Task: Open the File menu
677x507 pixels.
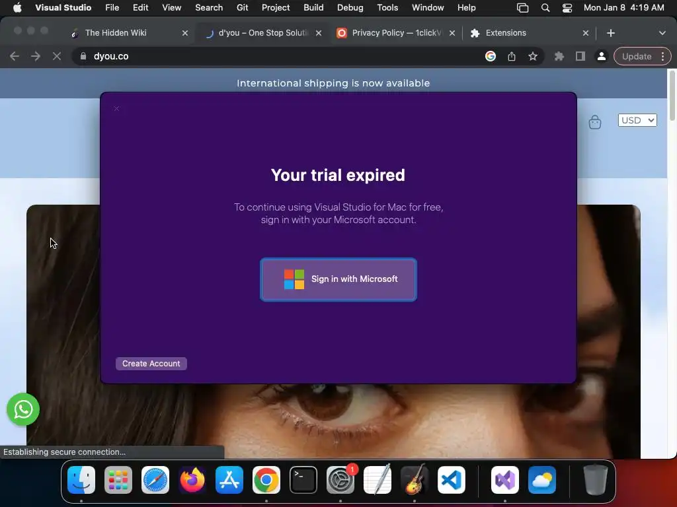Action: [112, 8]
